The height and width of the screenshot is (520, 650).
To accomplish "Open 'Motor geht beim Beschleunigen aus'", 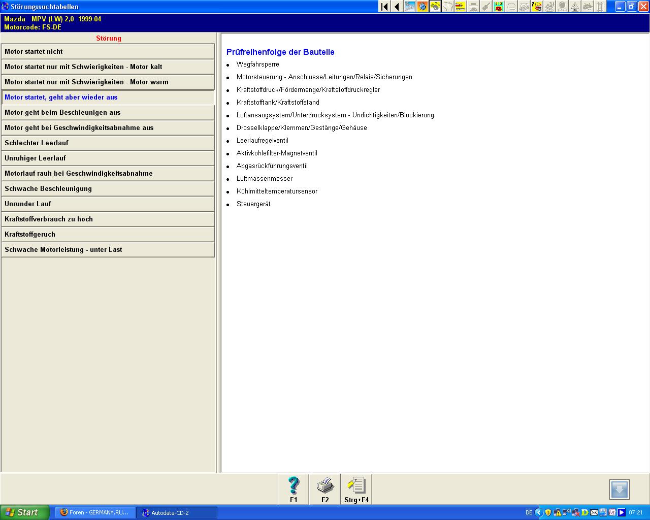I will tap(108, 112).
